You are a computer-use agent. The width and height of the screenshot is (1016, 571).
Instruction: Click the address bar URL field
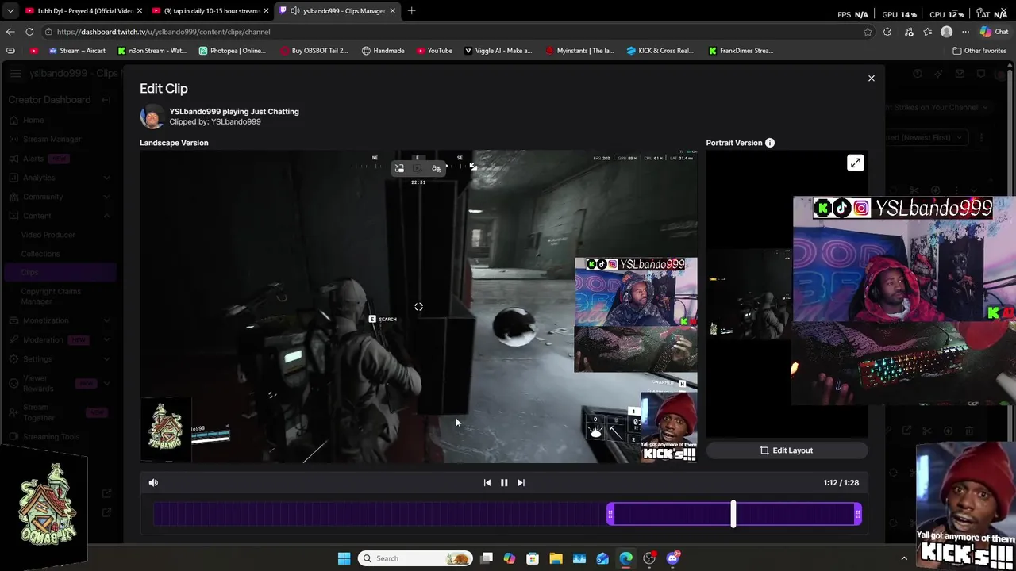tap(452, 32)
